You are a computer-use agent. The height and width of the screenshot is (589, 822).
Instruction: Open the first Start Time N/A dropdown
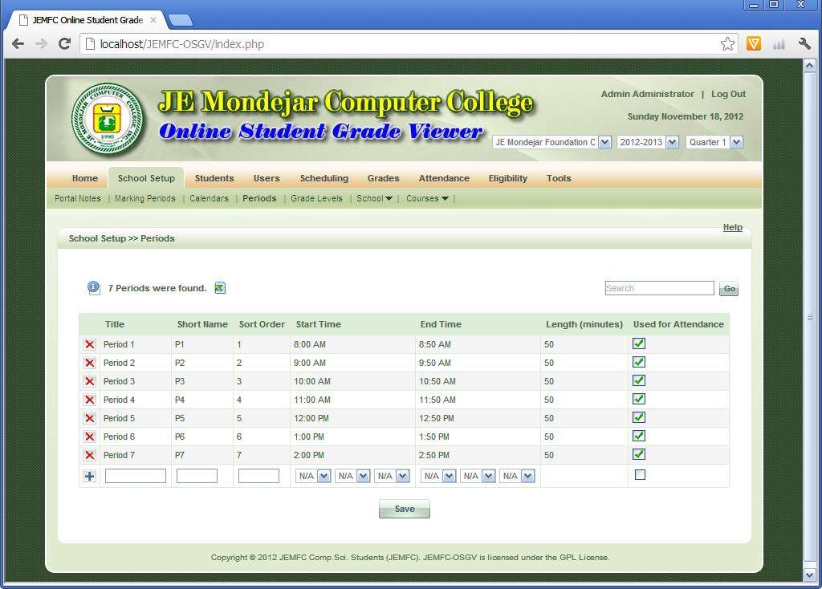click(313, 476)
